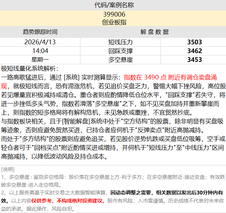Click the [说明] section label

[8, 169]
